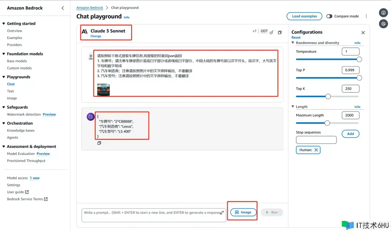
Task: Click Image upload button
Action: click(243, 212)
